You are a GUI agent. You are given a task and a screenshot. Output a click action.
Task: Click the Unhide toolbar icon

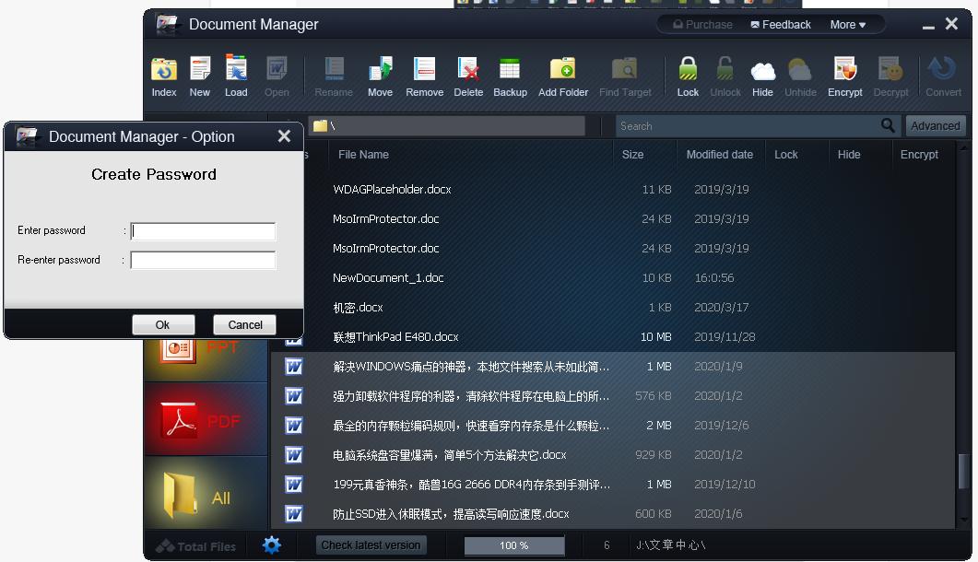pos(799,76)
